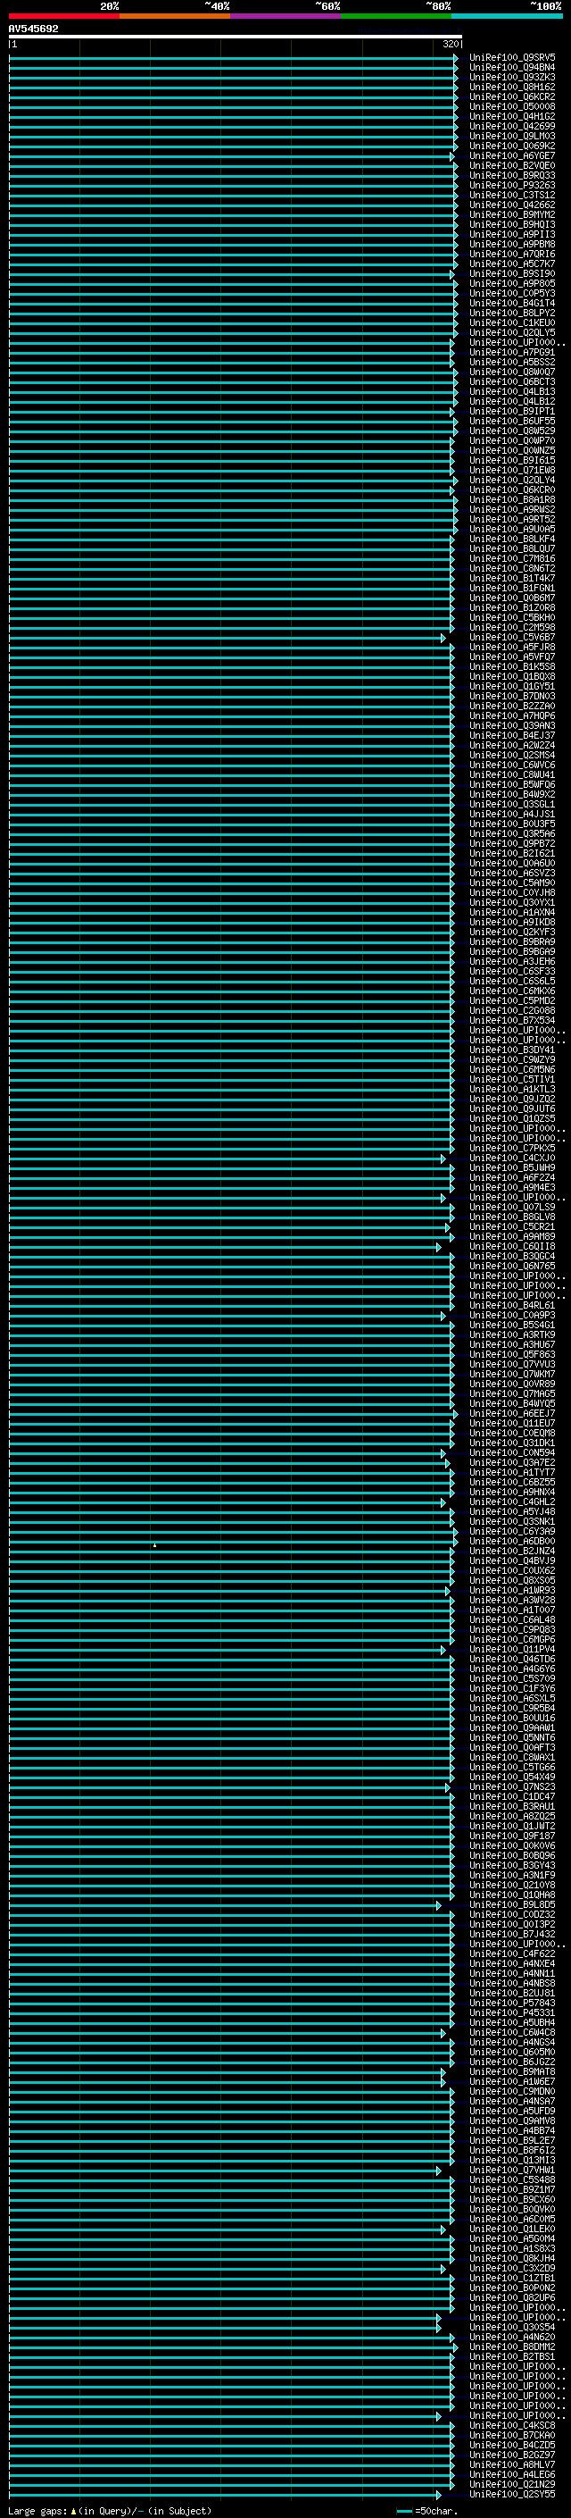Select hit UniRef100_Q3SNK1
The width and height of the screenshot is (571, 2518).
512,1521
